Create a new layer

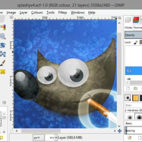[128, 88]
